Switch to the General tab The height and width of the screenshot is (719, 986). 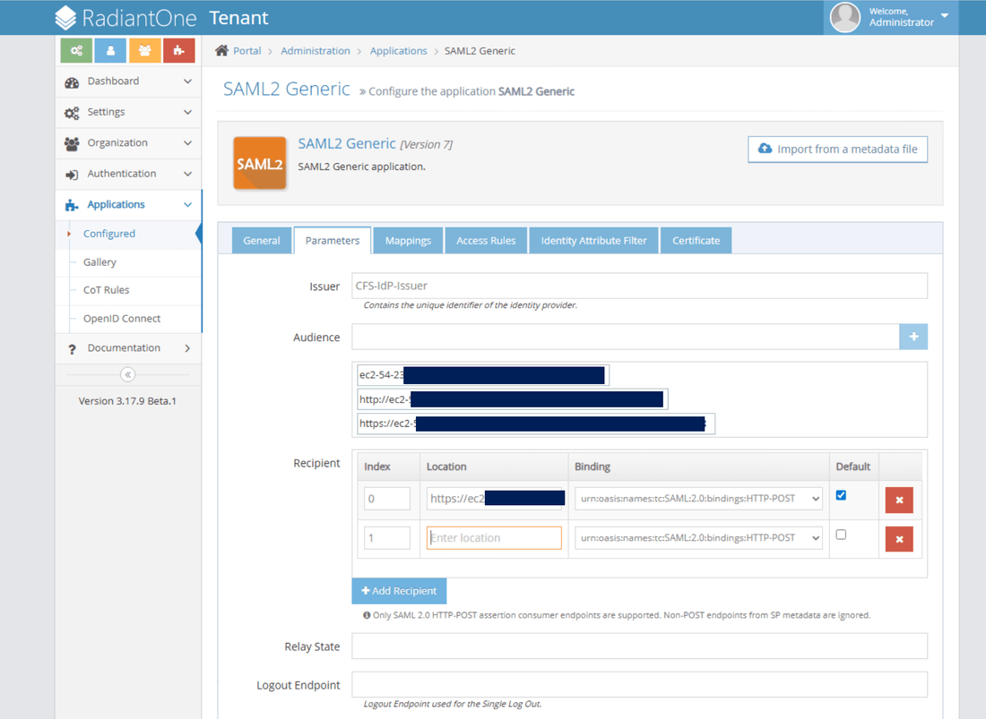tap(262, 241)
